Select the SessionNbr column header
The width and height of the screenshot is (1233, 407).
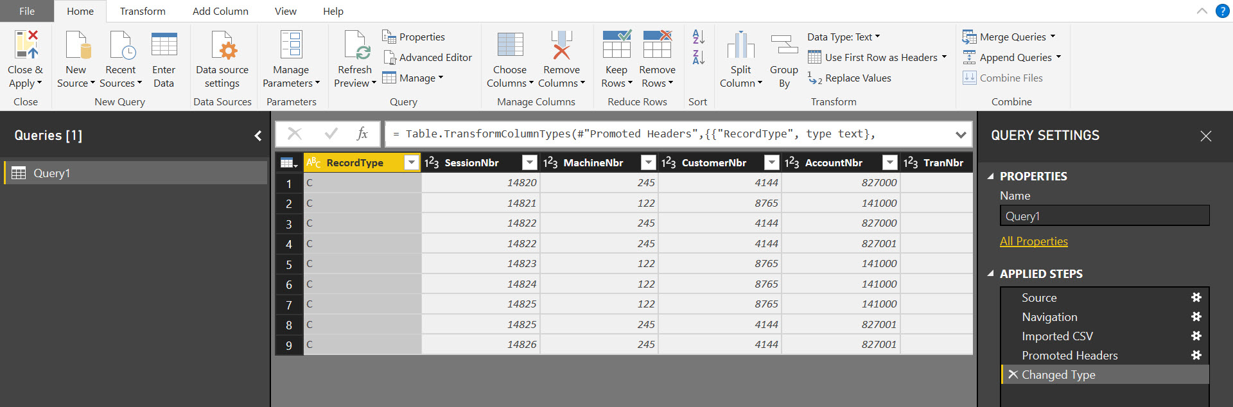click(472, 162)
